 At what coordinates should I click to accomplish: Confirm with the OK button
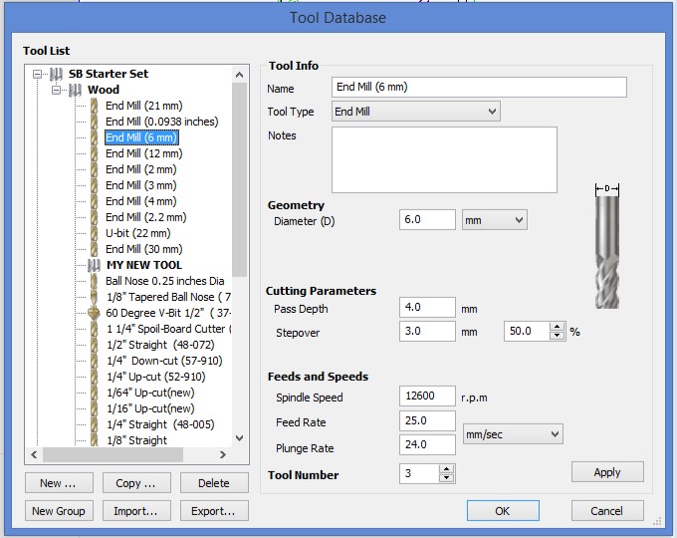(x=503, y=511)
